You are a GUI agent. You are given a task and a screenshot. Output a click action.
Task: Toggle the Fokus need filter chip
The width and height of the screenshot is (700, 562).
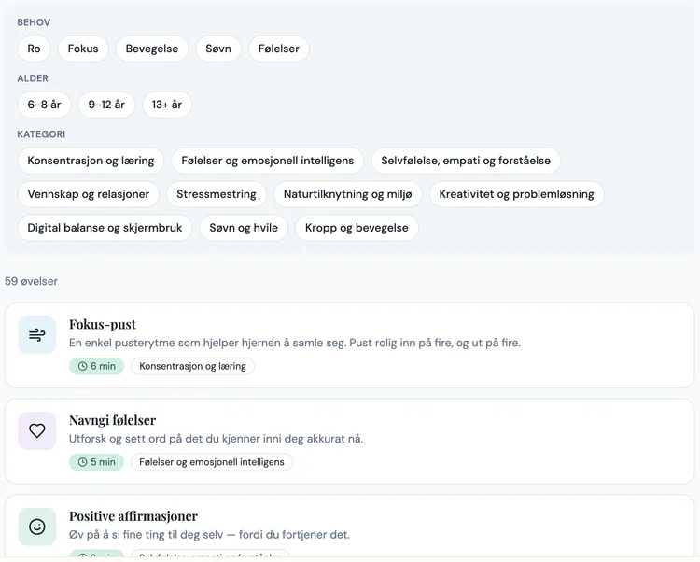[x=83, y=49]
